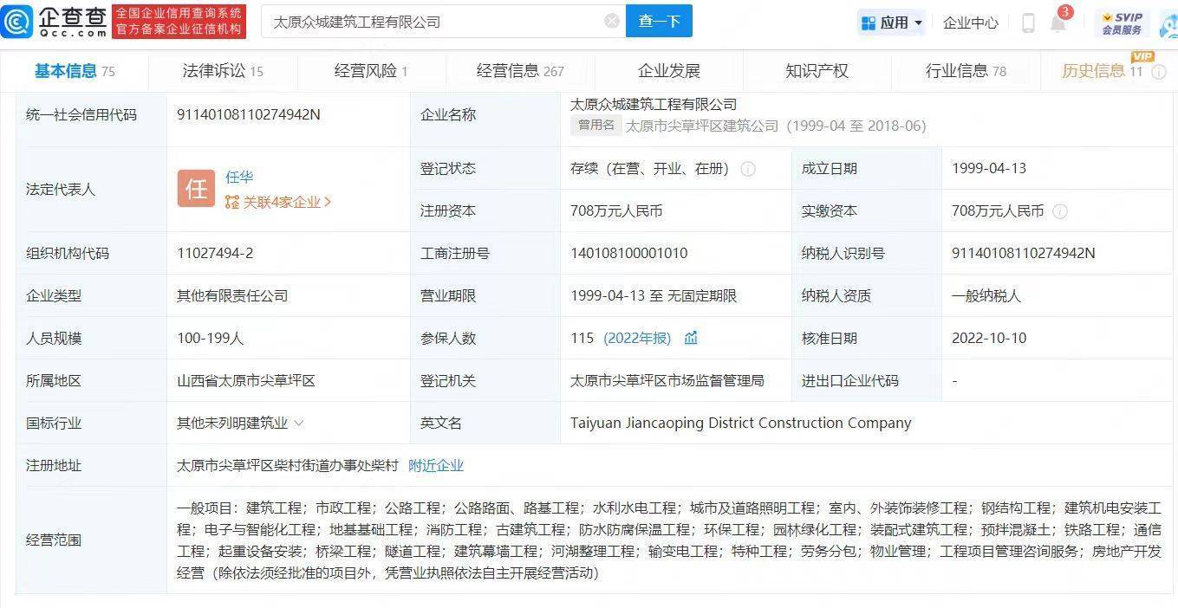Click the (2022年报) link
Screen dimensions: 1178x608
tap(637, 339)
